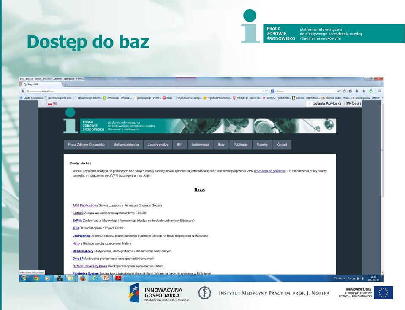Open the file explorer folder taskbar icon
The width and height of the screenshot is (405, 310).
coord(71,278)
